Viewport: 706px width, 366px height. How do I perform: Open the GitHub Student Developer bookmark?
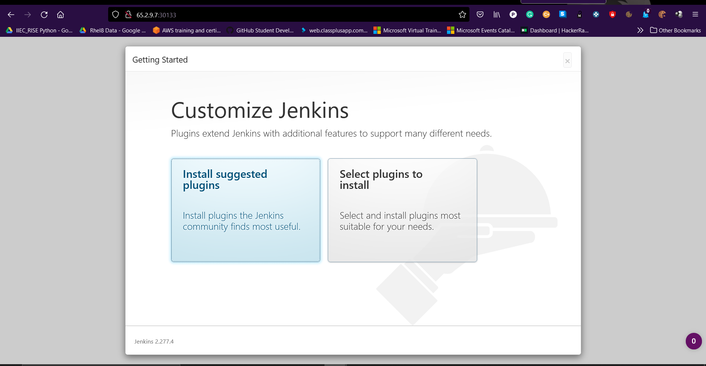(260, 30)
